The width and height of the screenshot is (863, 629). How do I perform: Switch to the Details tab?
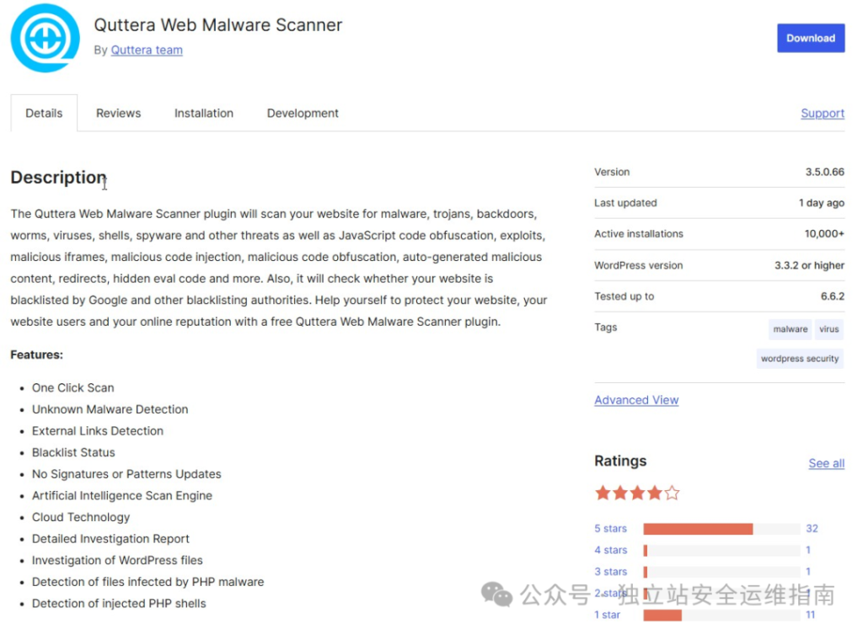pos(44,114)
